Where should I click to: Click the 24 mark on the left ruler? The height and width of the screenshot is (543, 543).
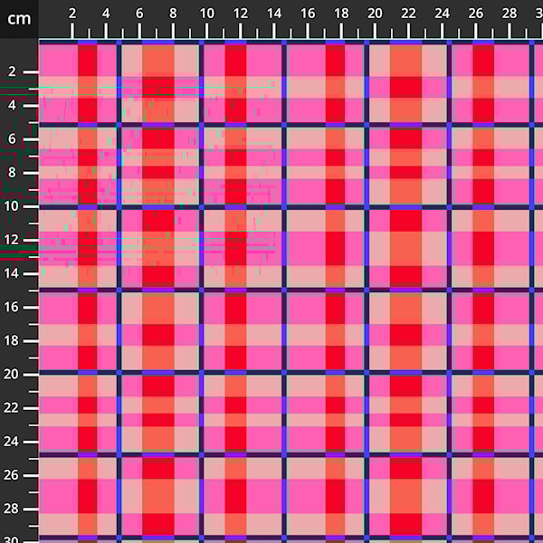(x=13, y=441)
